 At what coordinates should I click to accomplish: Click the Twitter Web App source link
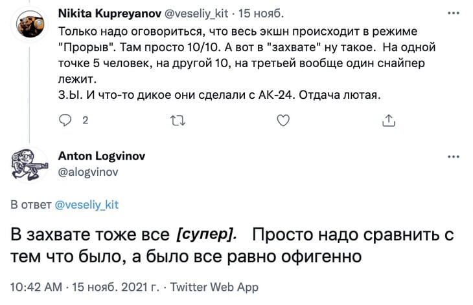coord(214,287)
